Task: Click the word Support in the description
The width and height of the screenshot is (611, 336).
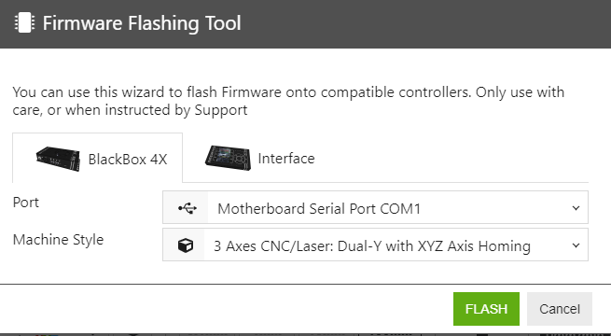Action: pyautogui.click(x=221, y=110)
